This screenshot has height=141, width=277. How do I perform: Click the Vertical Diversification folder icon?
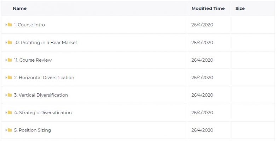[10, 95]
